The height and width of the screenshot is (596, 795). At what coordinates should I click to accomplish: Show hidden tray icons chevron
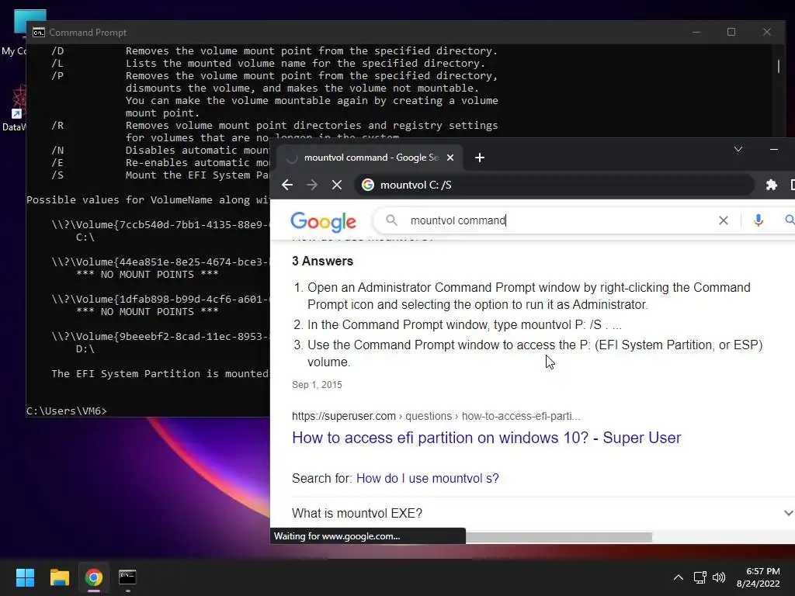tap(678, 577)
